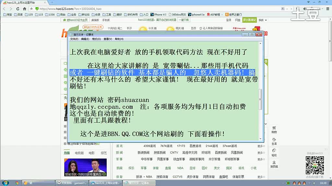Open the iphone4 io bookmark
Image resolution: width=332 pixels, height=186 pixels.
tap(196, 15)
